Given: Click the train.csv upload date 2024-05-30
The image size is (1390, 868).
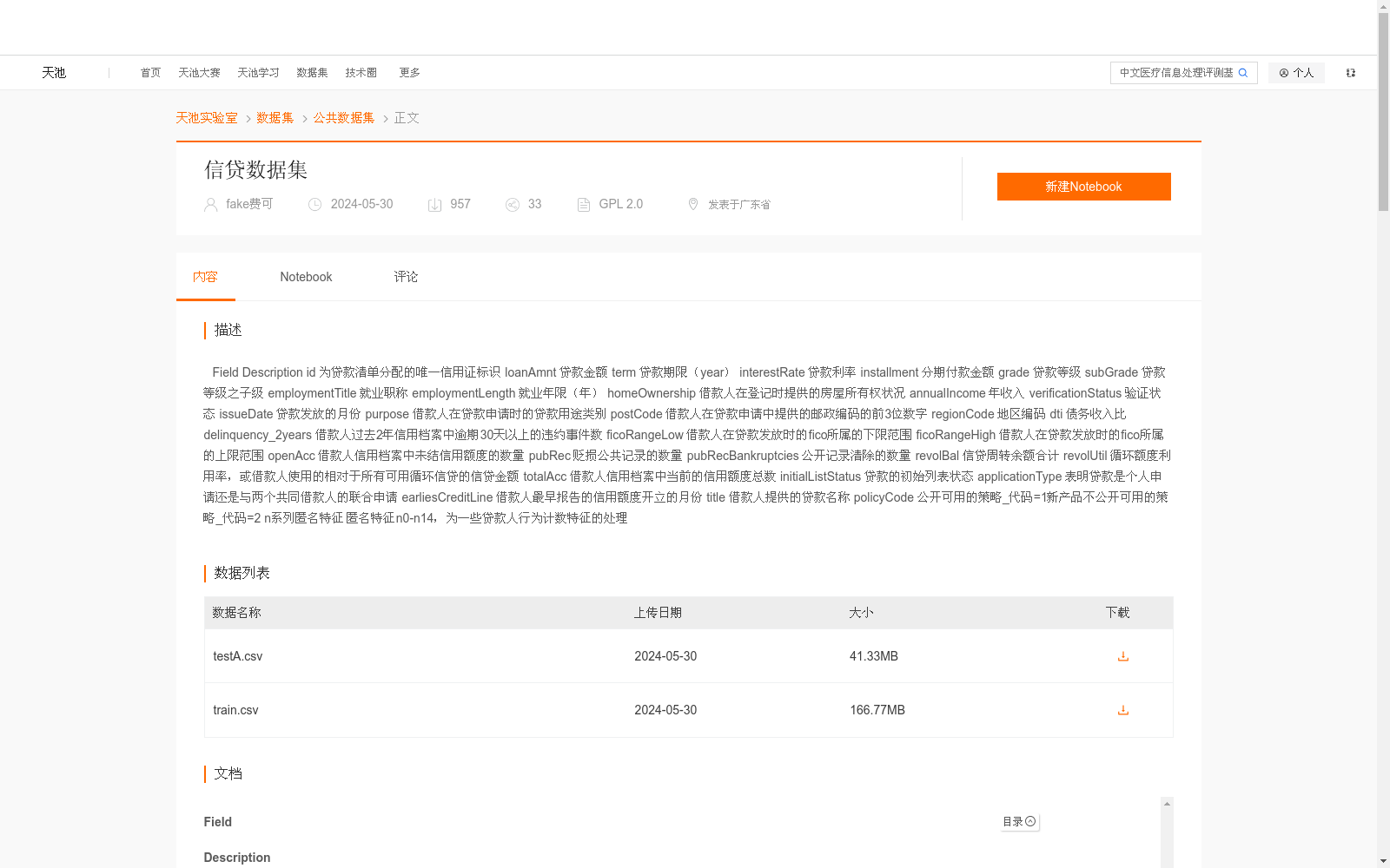Looking at the screenshot, I should coord(665,710).
